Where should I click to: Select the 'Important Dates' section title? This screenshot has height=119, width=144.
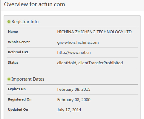click(x=28, y=79)
